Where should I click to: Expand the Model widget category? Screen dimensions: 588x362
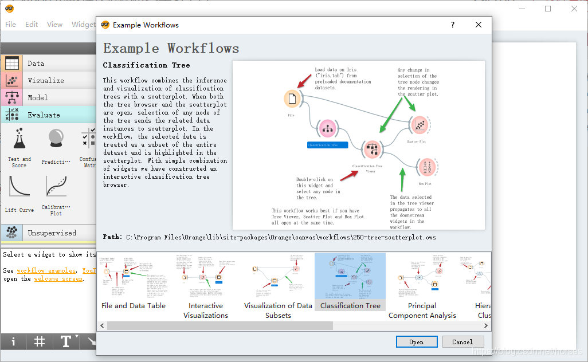(x=49, y=98)
